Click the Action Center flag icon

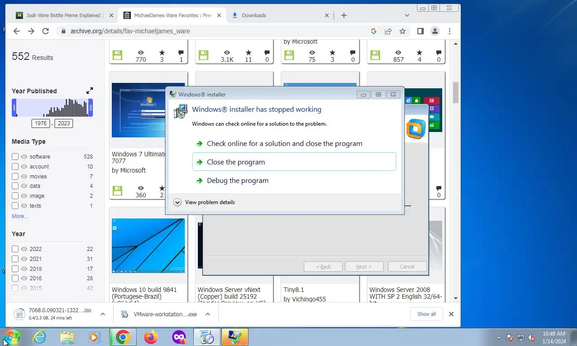(x=510, y=337)
